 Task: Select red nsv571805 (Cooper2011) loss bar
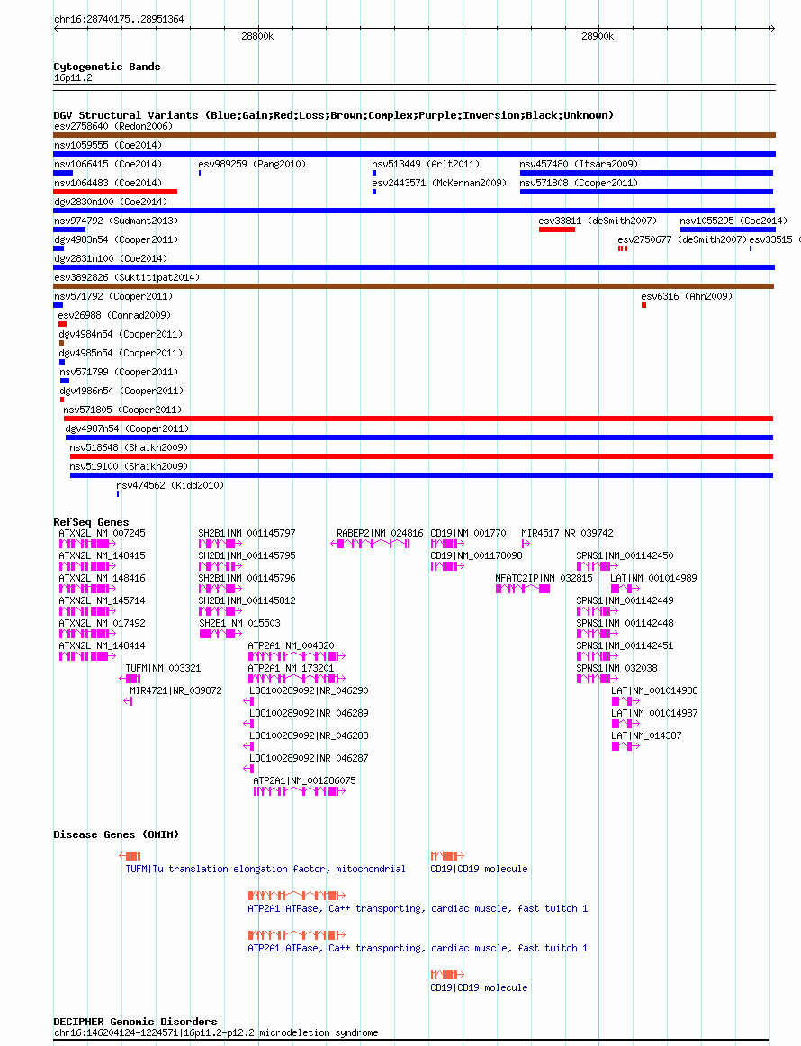[x=418, y=419]
